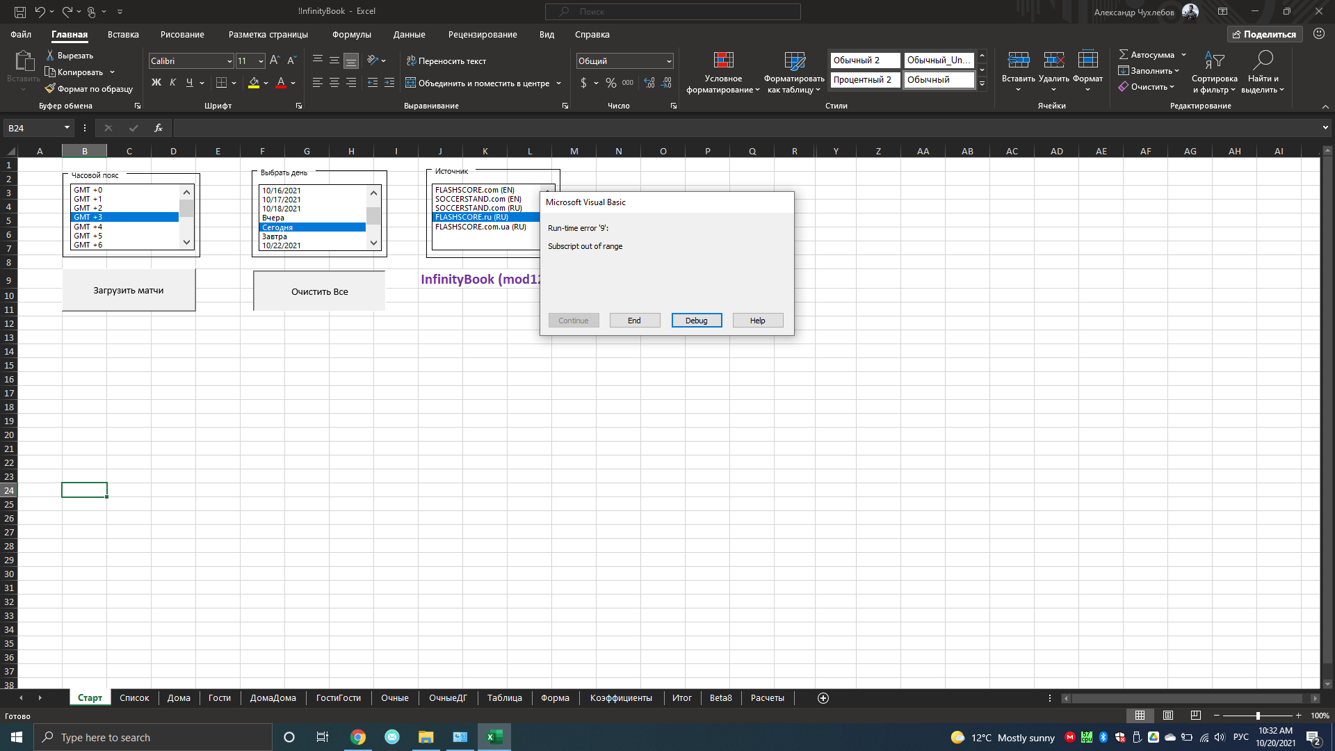The width and height of the screenshot is (1335, 751).
Task: Click the Format Painter brush icon
Action: point(50,89)
